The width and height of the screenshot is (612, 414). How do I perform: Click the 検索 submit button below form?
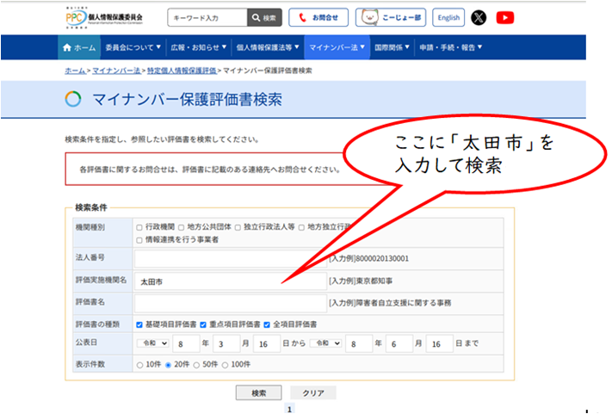[x=259, y=393]
